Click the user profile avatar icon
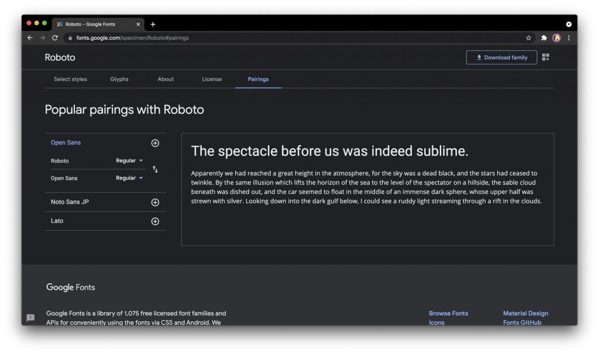The height and width of the screenshot is (354, 599). (x=556, y=38)
